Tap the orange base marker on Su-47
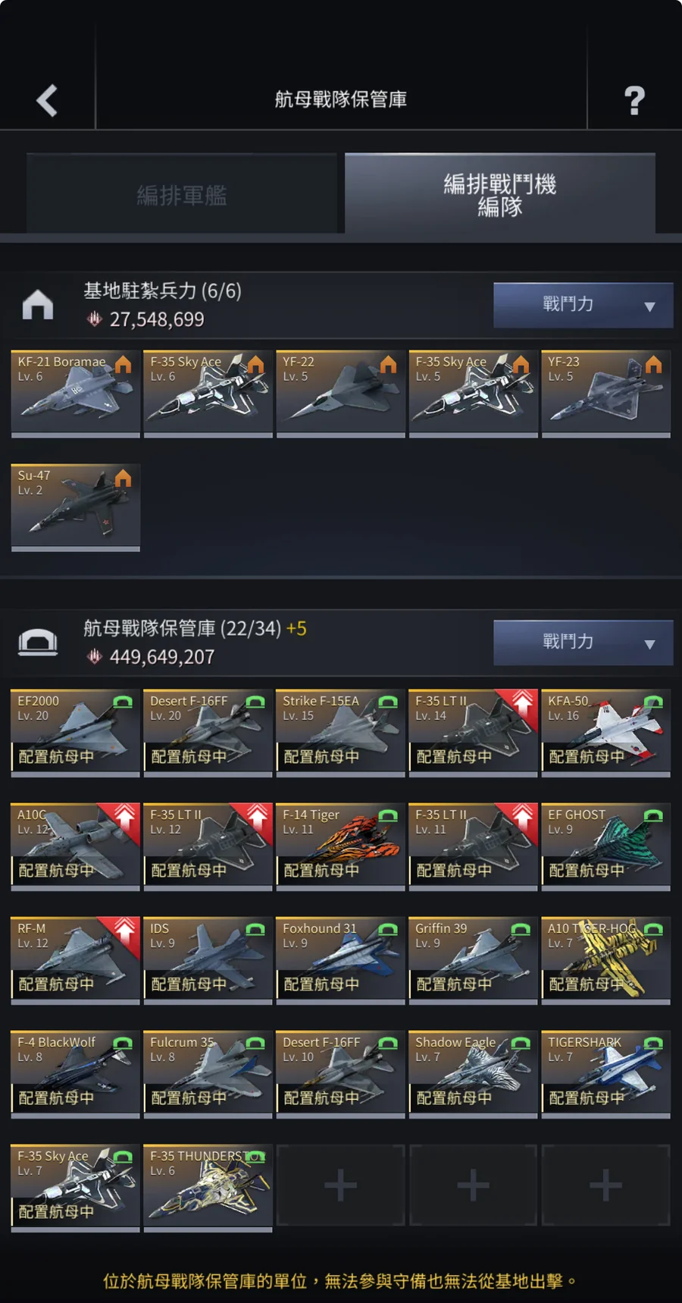 click(124, 478)
